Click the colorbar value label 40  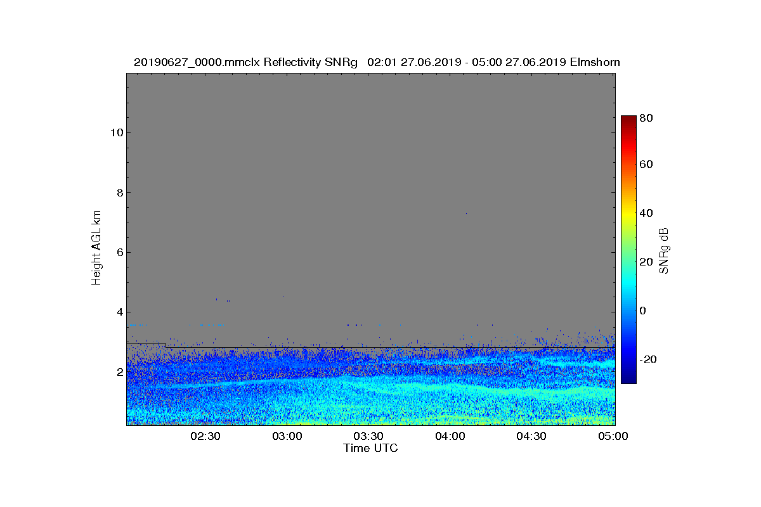(647, 213)
